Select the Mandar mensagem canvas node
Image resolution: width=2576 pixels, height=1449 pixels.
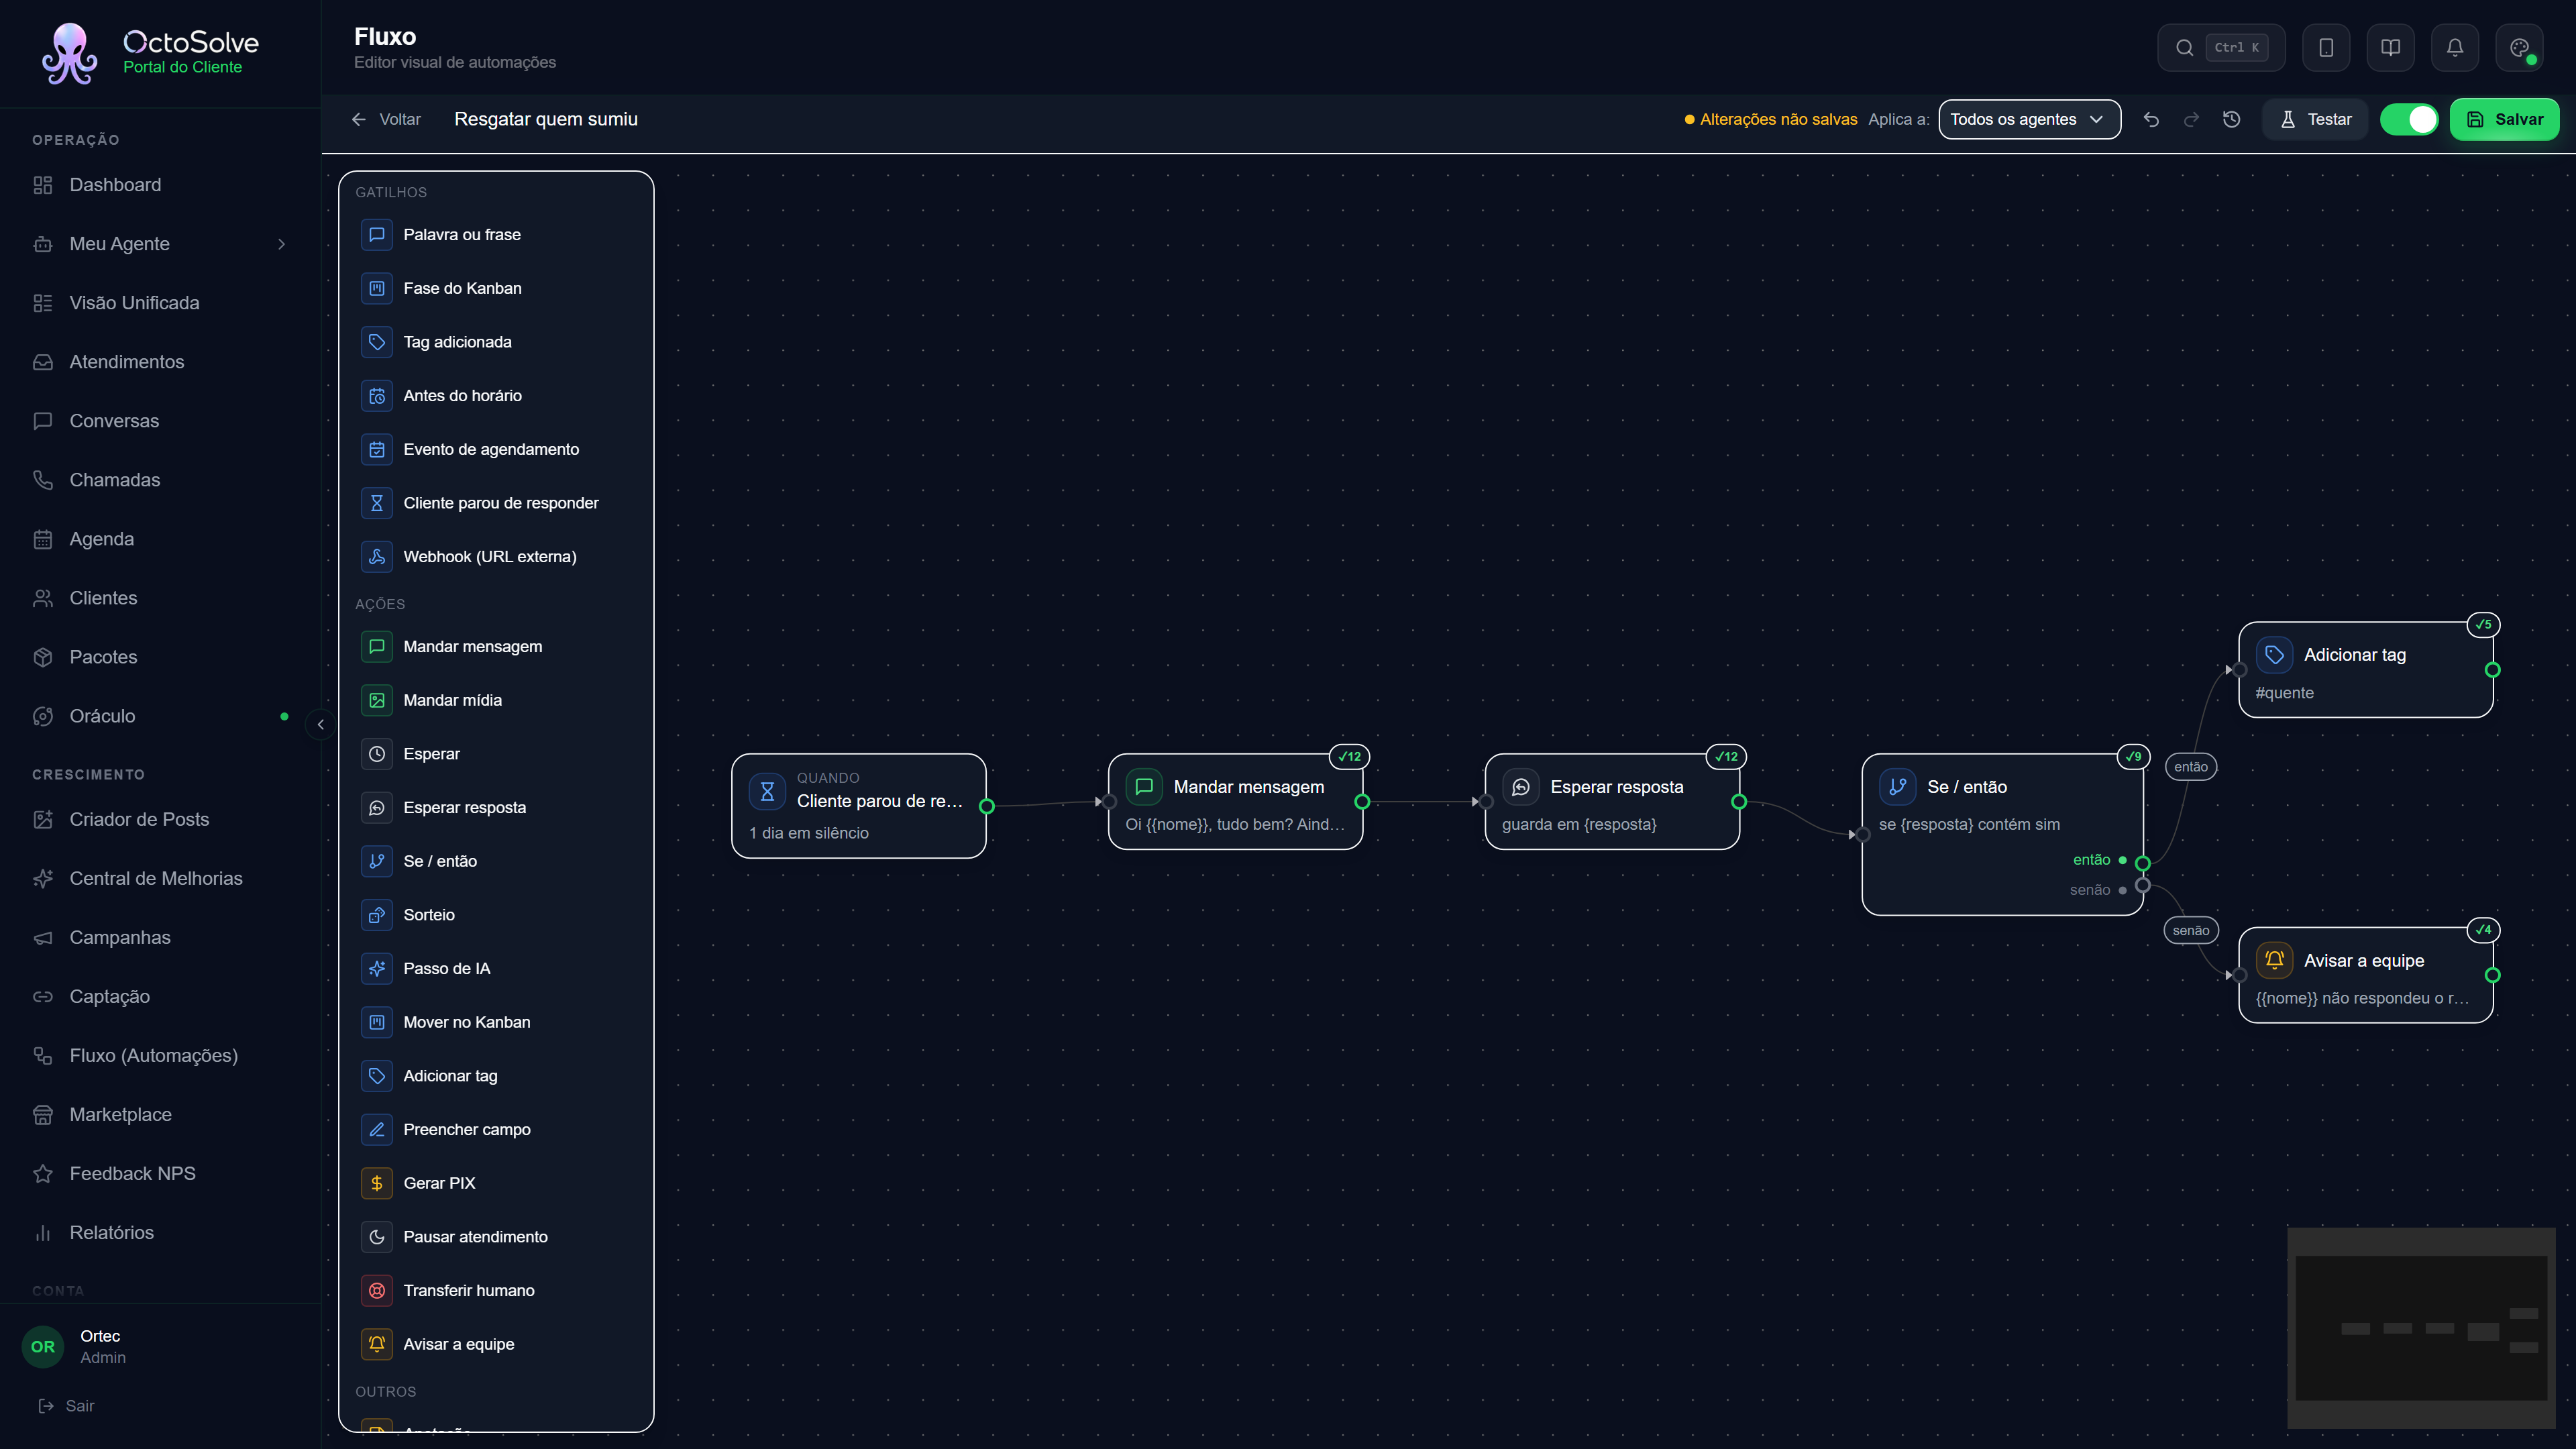[1235, 802]
